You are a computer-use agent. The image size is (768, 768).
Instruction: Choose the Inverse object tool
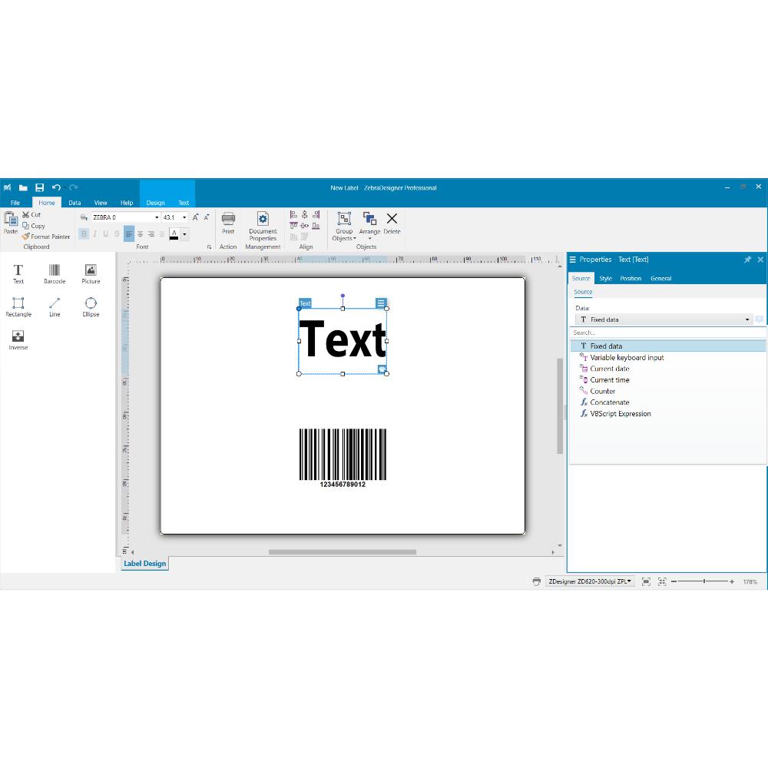click(18, 339)
